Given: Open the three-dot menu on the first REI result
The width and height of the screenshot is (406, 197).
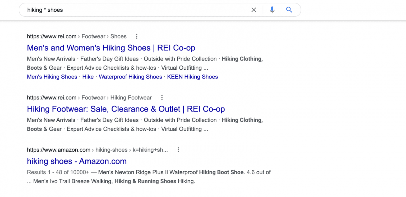Looking at the screenshot, I should point(137,36).
